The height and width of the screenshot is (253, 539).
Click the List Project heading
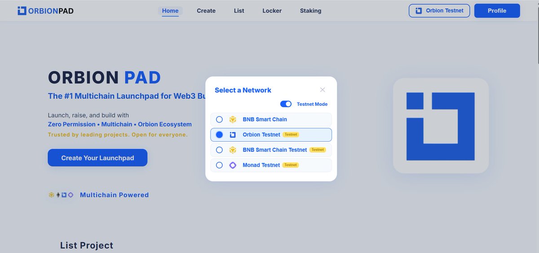87,245
